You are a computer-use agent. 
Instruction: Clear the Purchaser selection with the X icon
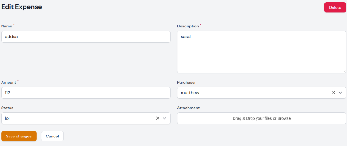333,93
